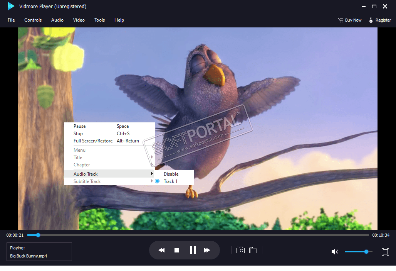This screenshot has height=271, width=396.
Task: Open the File menu
Action: (x=11, y=20)
